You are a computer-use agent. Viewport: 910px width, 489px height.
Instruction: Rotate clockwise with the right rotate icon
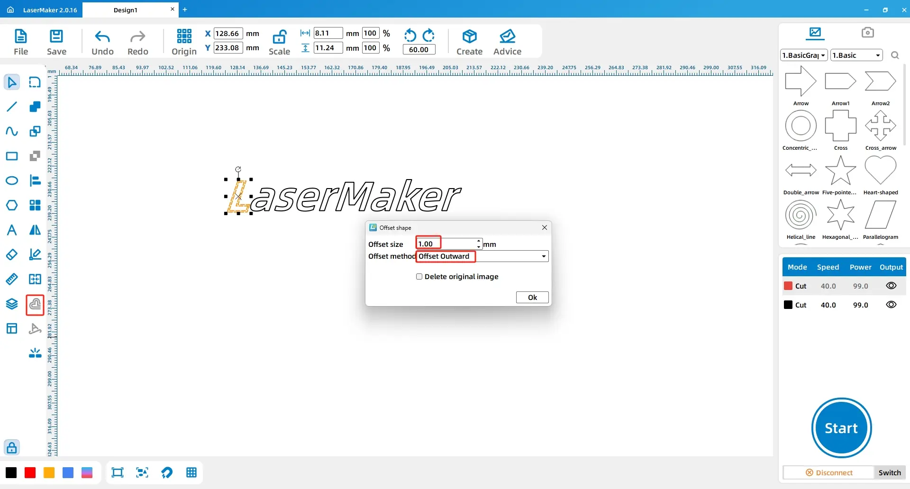coord(428,35)
